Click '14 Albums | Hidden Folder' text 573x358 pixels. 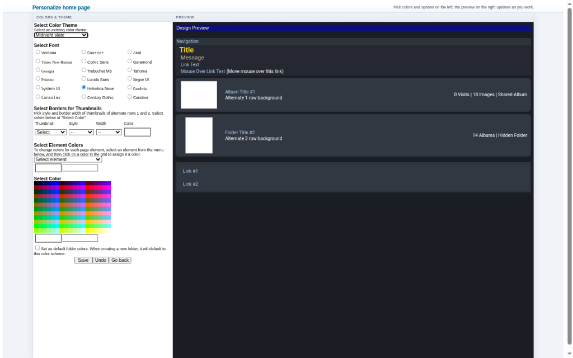(x=500, y=135)
